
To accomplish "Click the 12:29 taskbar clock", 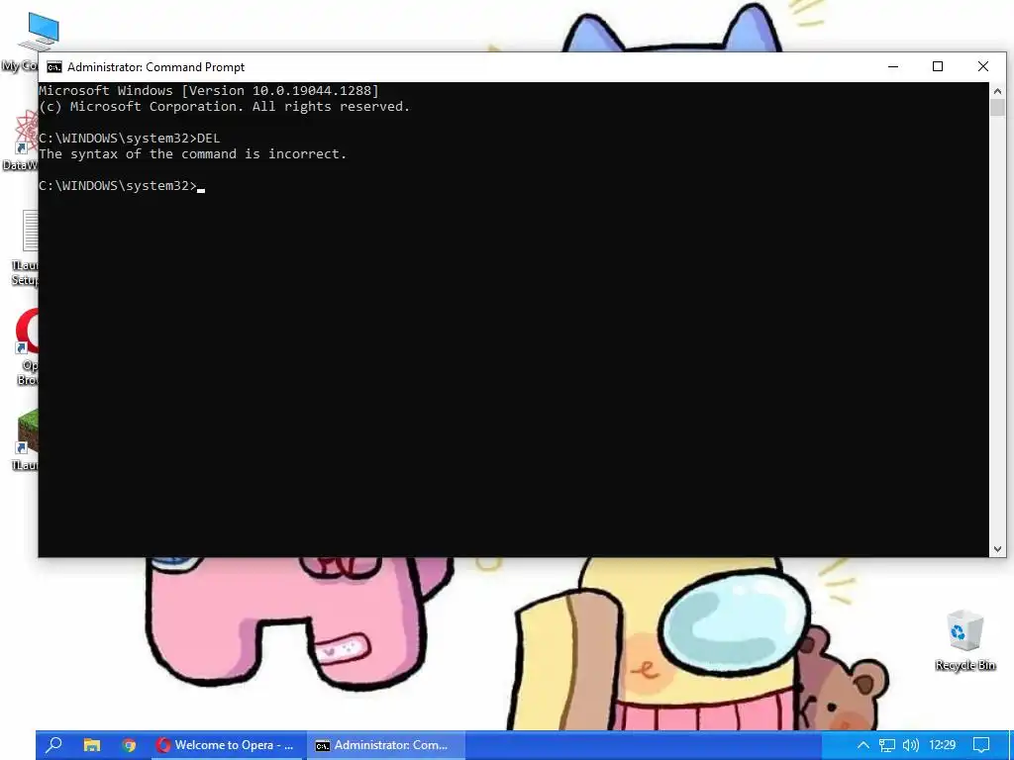I will 942,745.
